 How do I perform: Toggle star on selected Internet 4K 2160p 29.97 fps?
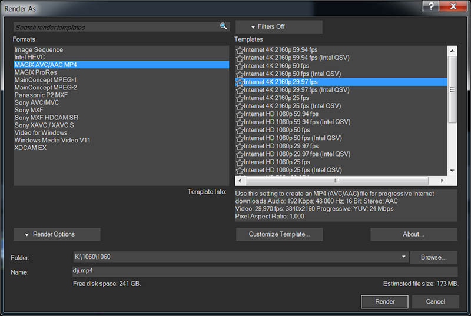(x=240, y=82)
